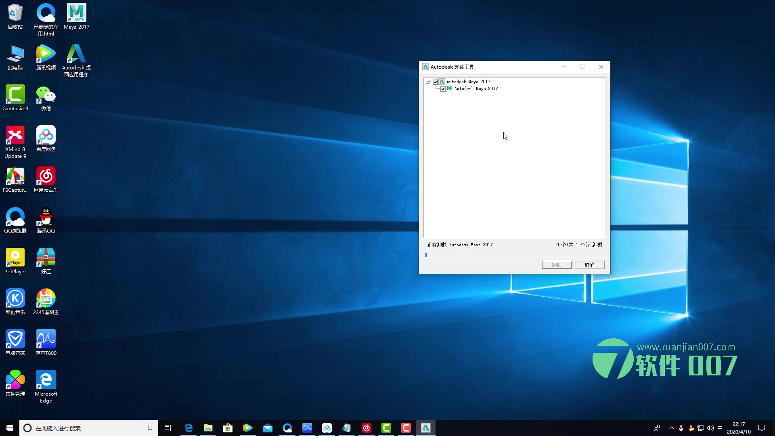Collapse the Autodesk Maya 2017 tree node

(x=427, y=82)
